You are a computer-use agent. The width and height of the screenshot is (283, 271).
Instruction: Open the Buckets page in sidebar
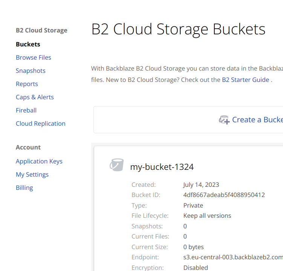pyautogui.click(x=28, y=44)
